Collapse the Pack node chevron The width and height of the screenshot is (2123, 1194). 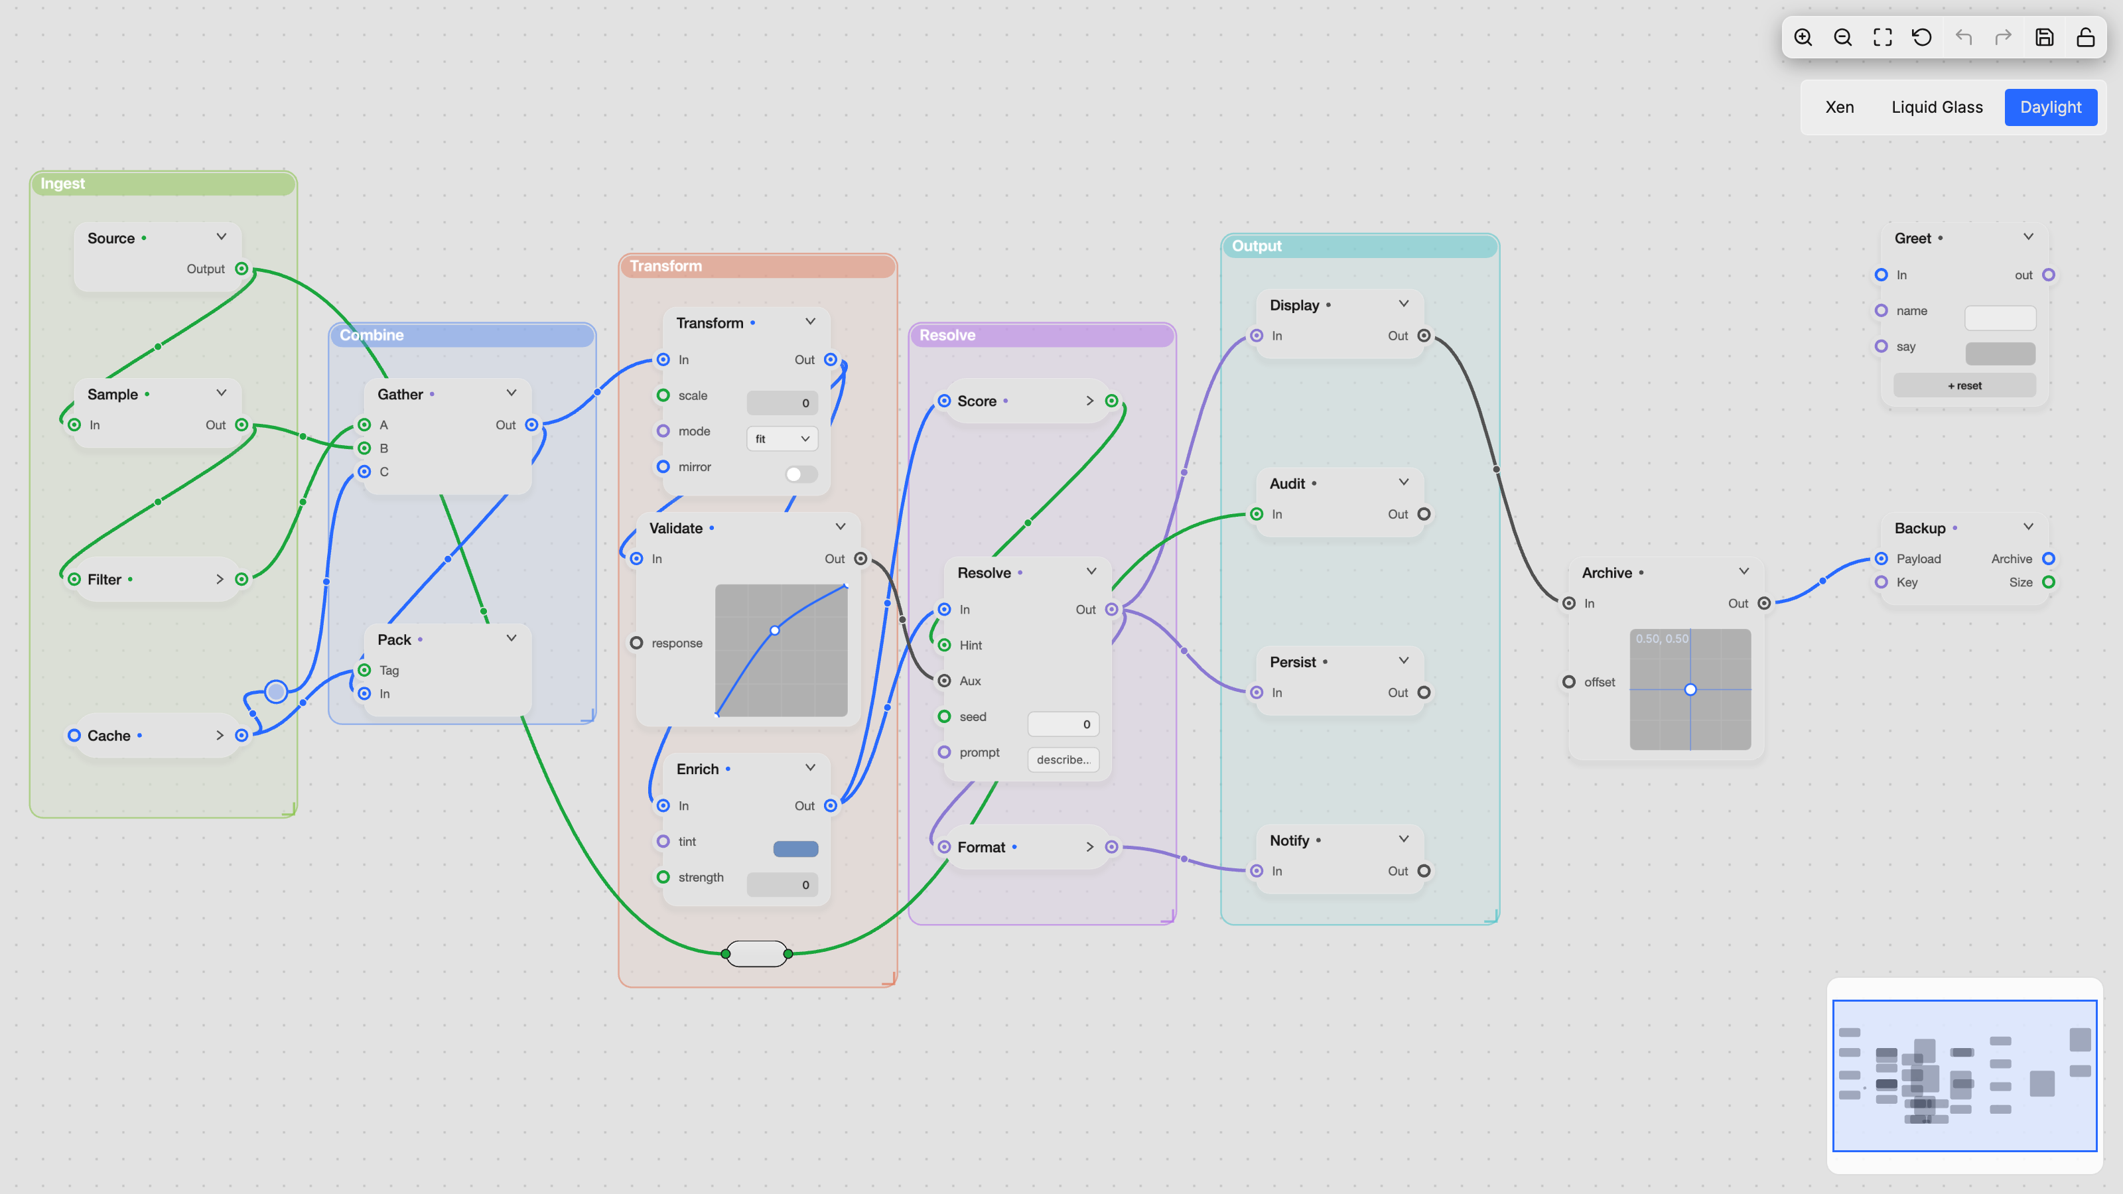click(x=511, y=639)
